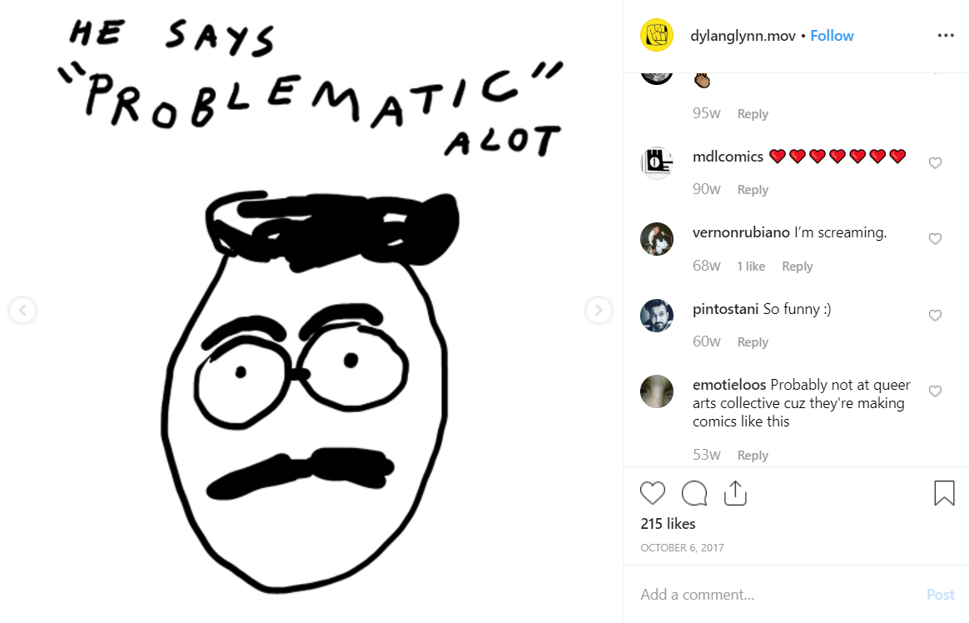Image resolution: width=969 pixels, height=623 pixels.
Task: Open vernonrubiano's profile picture
Action: (656, 239)
